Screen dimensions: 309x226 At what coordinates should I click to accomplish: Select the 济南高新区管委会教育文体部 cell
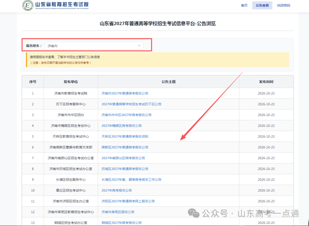click(71, 147)
